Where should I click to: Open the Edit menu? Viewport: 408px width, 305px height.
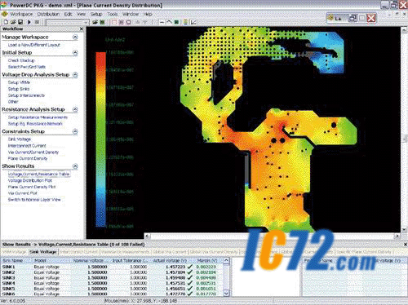[x=68, y=14]
